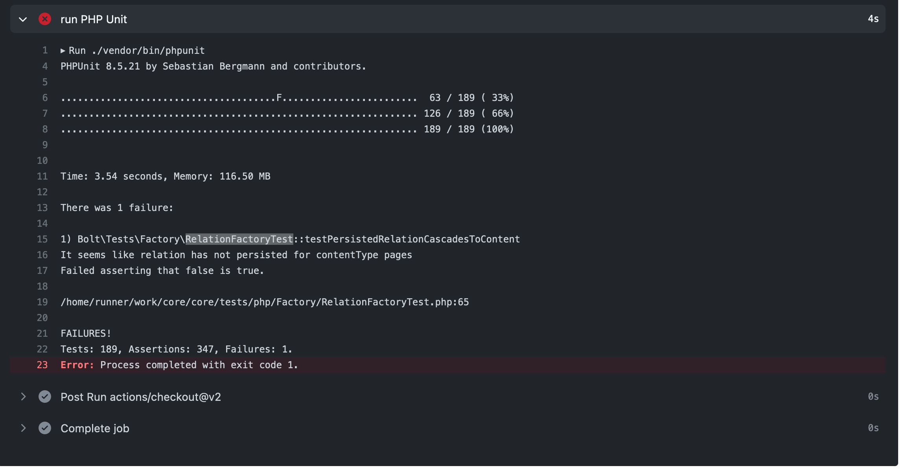
Task: Click the RelationFactoryTest.php:65 file path line
Action: [x=264, y=302]
